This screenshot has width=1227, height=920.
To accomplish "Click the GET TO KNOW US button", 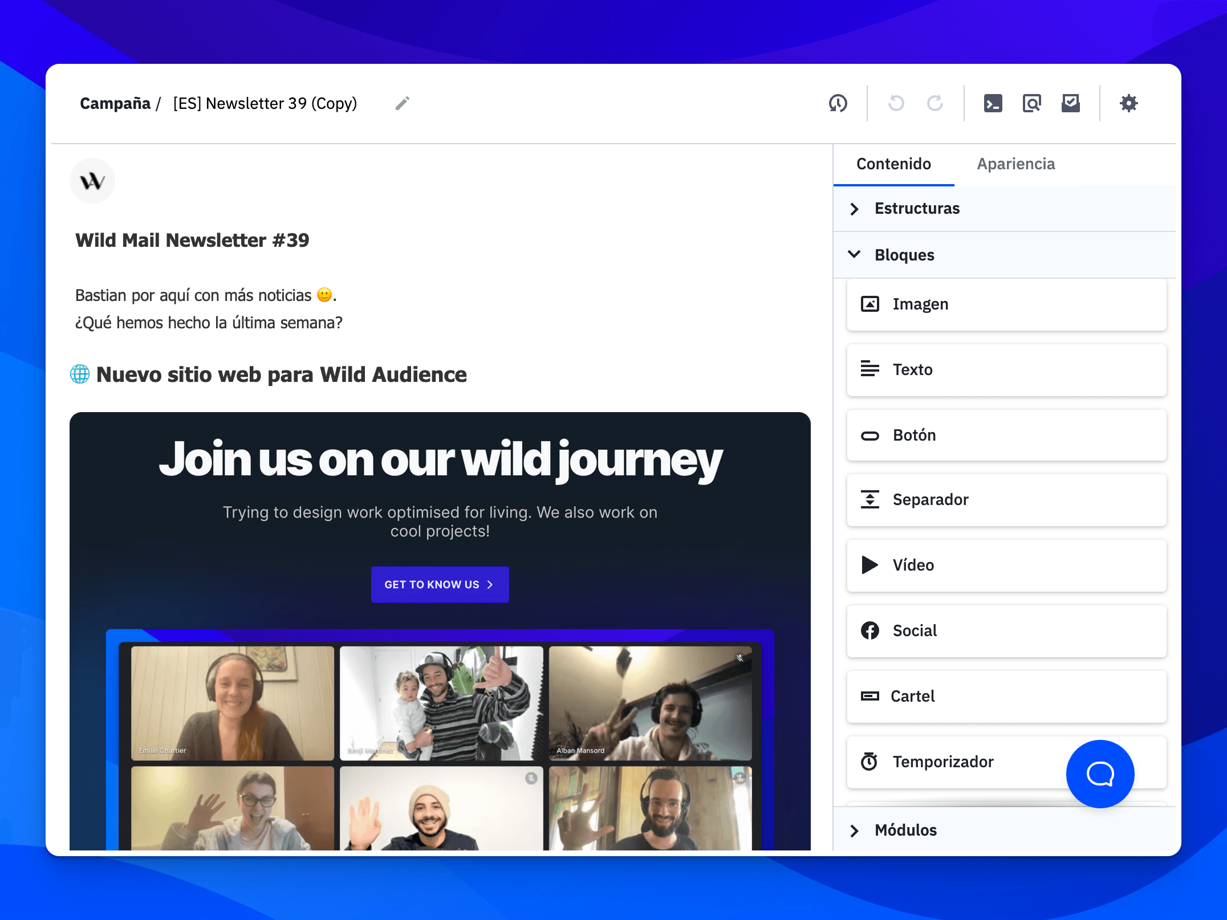I will pos(440,584).
